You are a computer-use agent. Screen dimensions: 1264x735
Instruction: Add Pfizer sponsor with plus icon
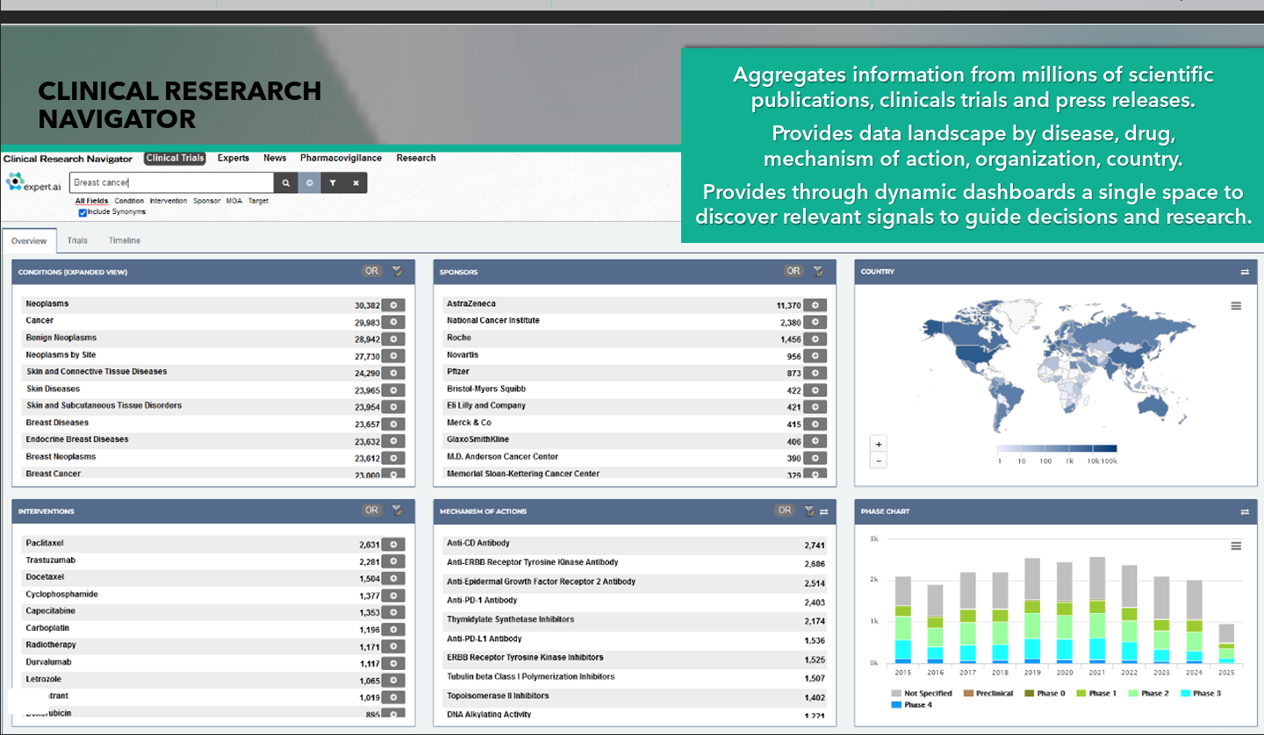click(x=815, y=373)
